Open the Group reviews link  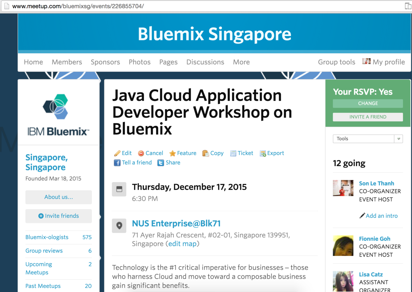[44, 251]
